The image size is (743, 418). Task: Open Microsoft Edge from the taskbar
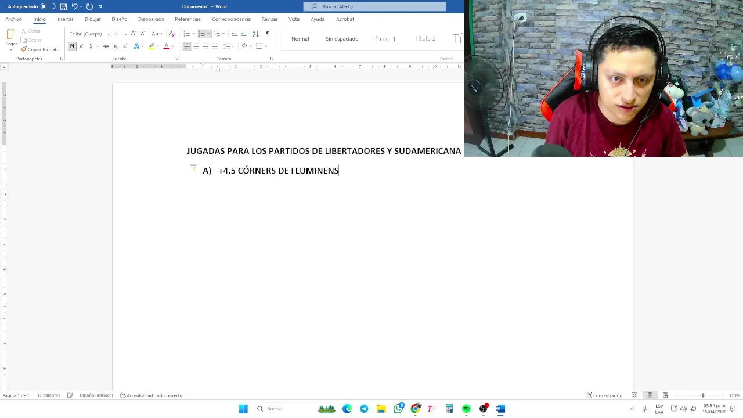pos(347,409)
